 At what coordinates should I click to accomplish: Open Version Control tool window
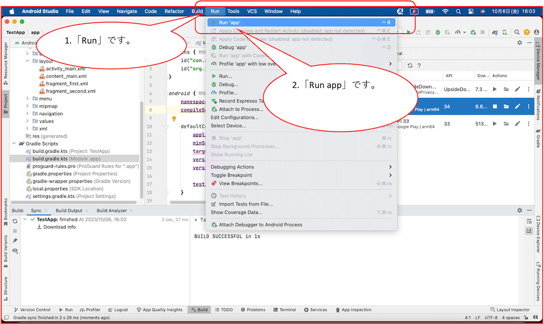pos(32,310)
